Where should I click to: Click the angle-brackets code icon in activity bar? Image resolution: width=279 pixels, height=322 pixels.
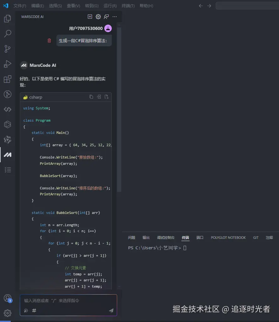8,109
